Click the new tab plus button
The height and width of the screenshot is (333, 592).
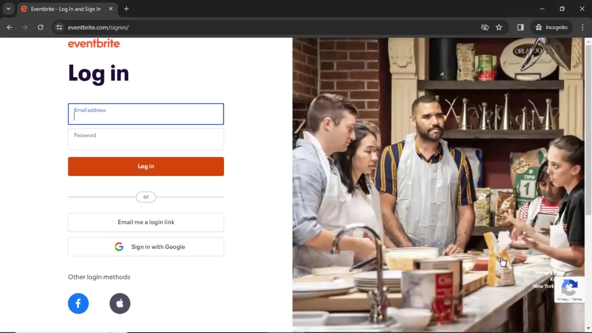[x=126, y=9]
